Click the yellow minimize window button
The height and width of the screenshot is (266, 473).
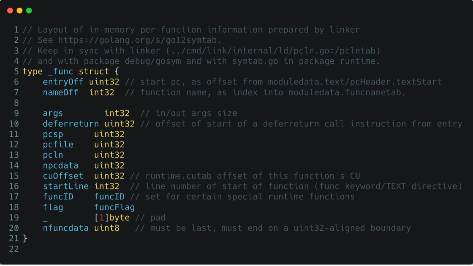click(x=20, y=11)
